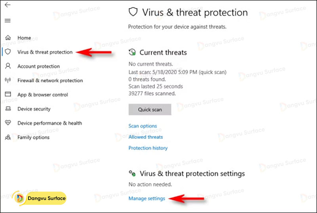Click the Home house icon
317x213 pixels.
pyautogui.click(x=8, y=38)
